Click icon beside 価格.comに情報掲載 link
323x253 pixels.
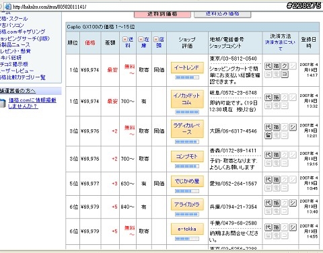click(3, 104)
